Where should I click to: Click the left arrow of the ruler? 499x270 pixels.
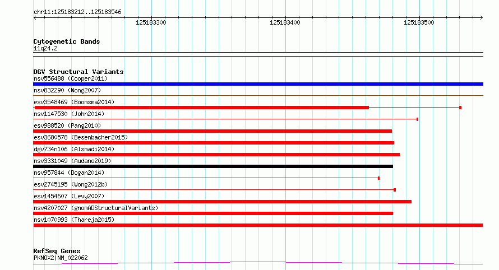pyautogui.click(x=35, y=18)
